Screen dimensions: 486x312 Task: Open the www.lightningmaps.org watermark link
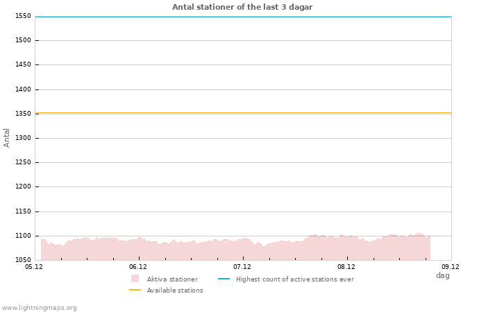[x=39, y=308]
